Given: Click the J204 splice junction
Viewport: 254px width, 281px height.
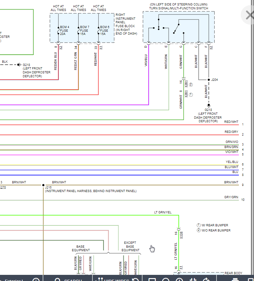Looking at the screenshot, I should (209, 80).
